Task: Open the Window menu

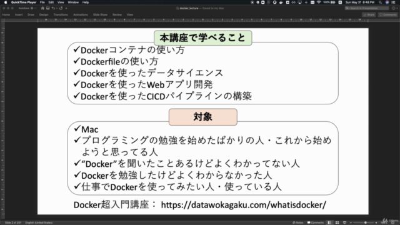Action: (73, 2)
